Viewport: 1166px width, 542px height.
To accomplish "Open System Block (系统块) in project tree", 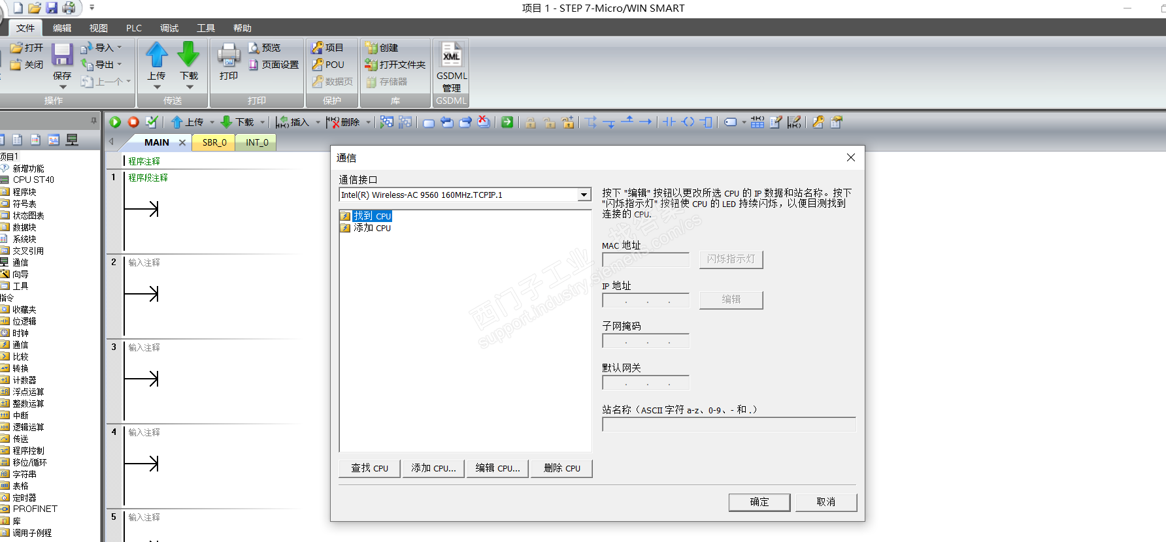I will point(24,239).
